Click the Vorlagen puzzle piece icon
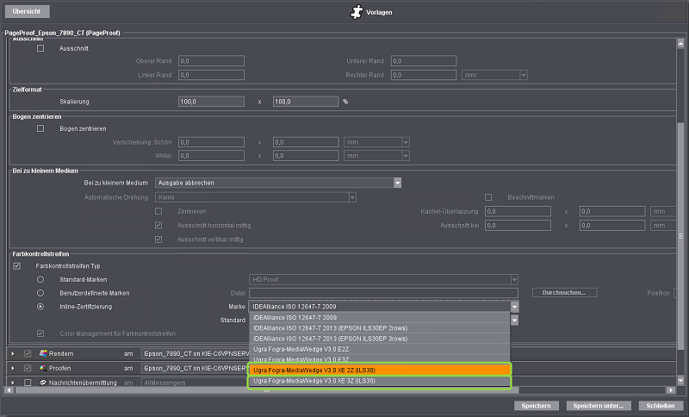The width and height of the screenshot is (689, 417). coord(357,12)
